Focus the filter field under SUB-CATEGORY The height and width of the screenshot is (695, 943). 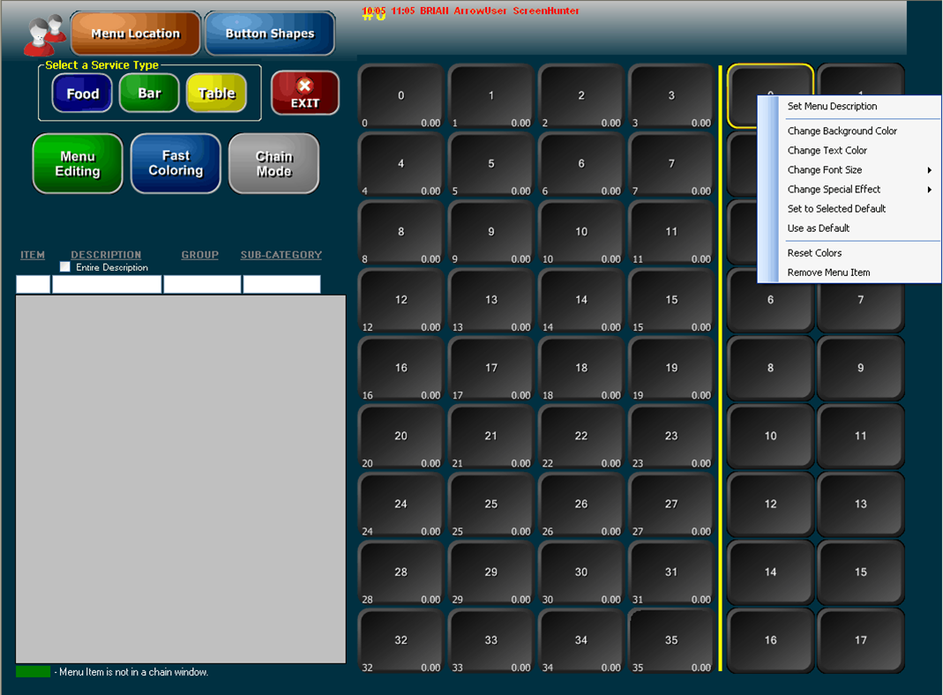coord(281,284)
